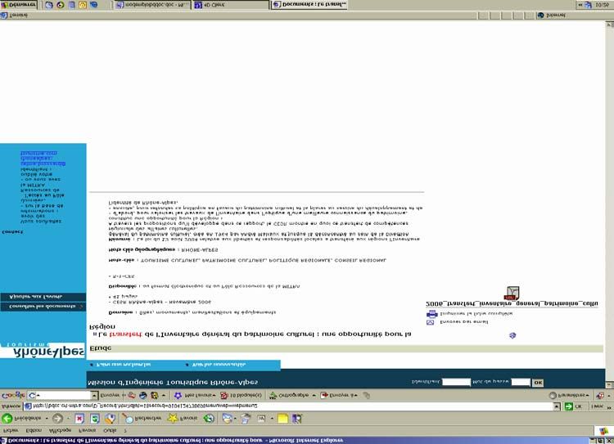Viewport: 614px width, 444px height.
Task: Click the Home page icon
Action: [x=110, y=418]
